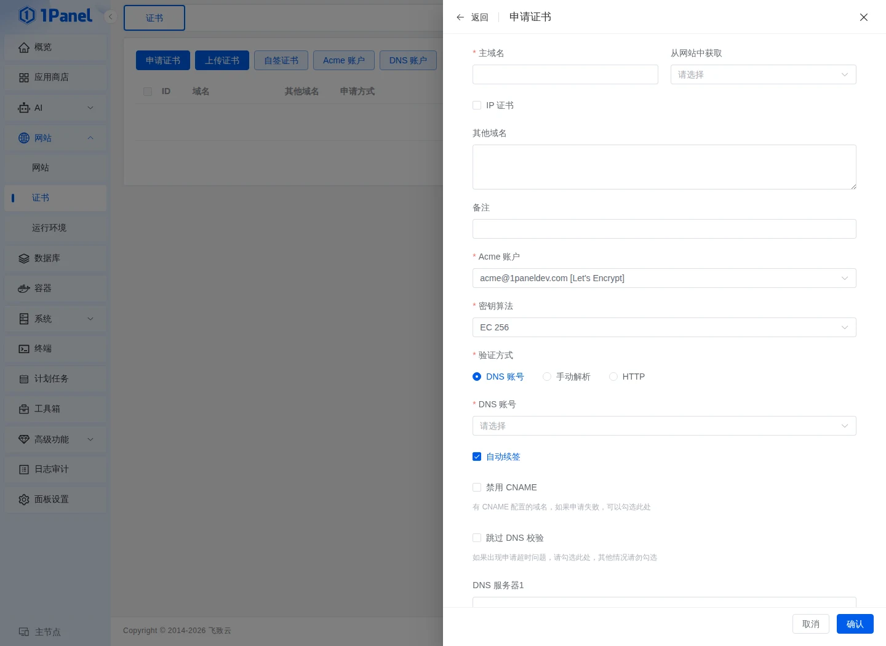Click the app store grid icon
Viewport: 886px width, 646px height.
pyautogui.click(x=24, y=78)
